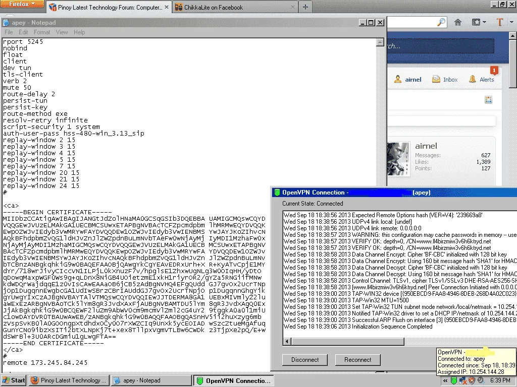This screenshot has height=387, width=517.
Task: Open airnel profile picture thumbnail
Action: click(398, 159)
